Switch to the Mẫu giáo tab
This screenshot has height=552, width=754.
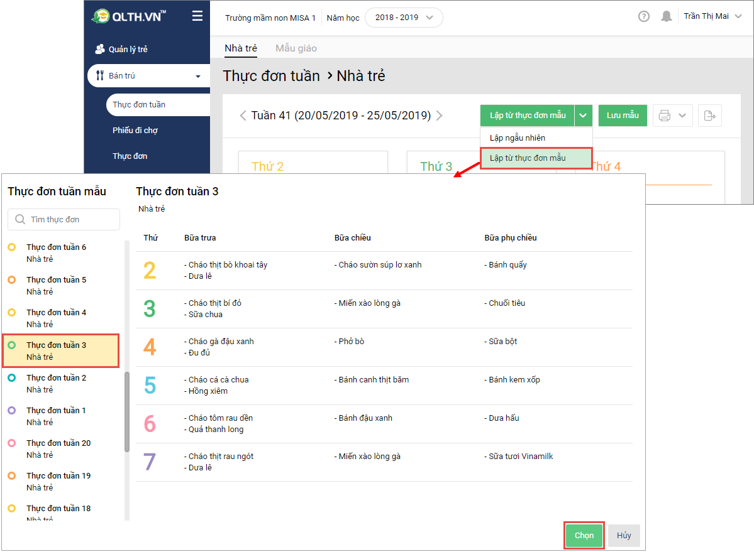click(x=296, y=48)
